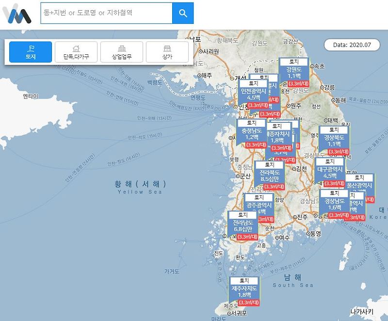Switch to the 단독,다가구 tab
Image resolution: width=388 pixels, height=321 pixels.
point(76,52)
